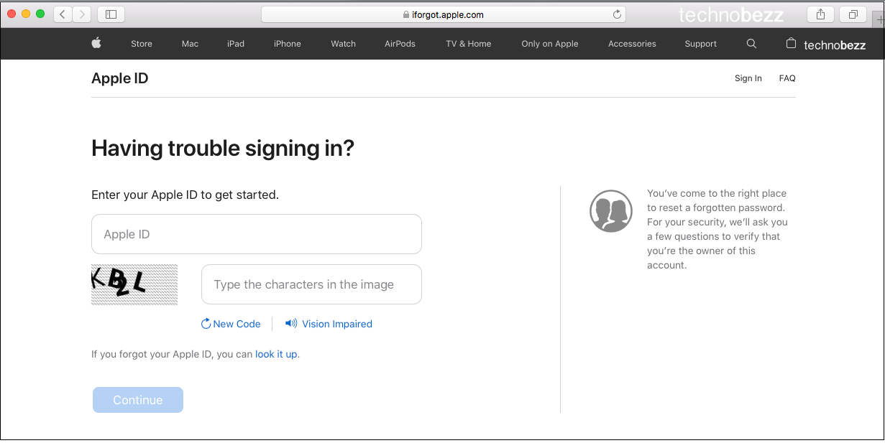This screenshot has width=885, height=443.
Task: Focus the Apple ID input field
Action: (x=257, y=234)
